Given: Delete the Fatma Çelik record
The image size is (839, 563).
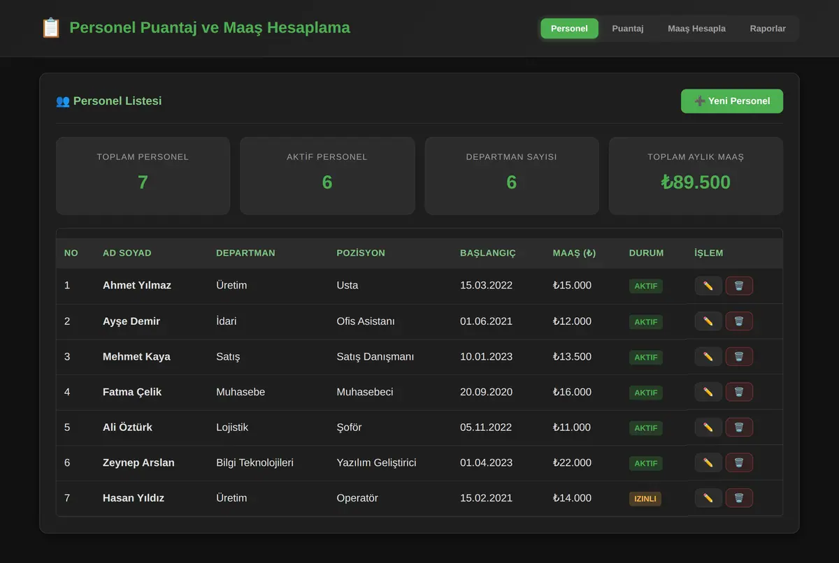Looking at the screenshot, I should click(739, 392).
